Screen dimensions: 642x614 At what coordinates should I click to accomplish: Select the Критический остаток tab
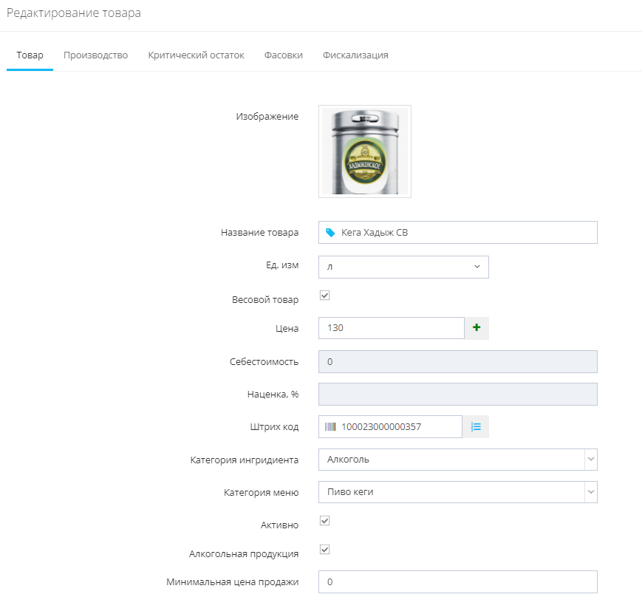[196, 54]
